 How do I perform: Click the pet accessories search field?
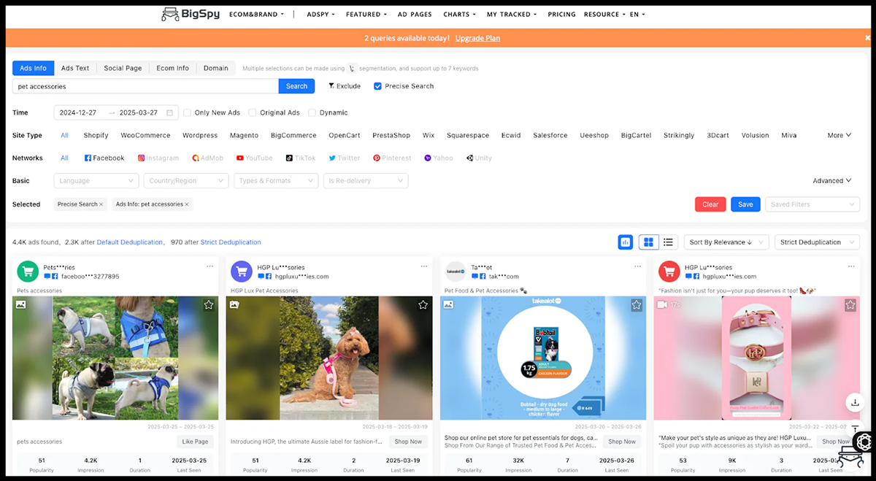(145, 86)
